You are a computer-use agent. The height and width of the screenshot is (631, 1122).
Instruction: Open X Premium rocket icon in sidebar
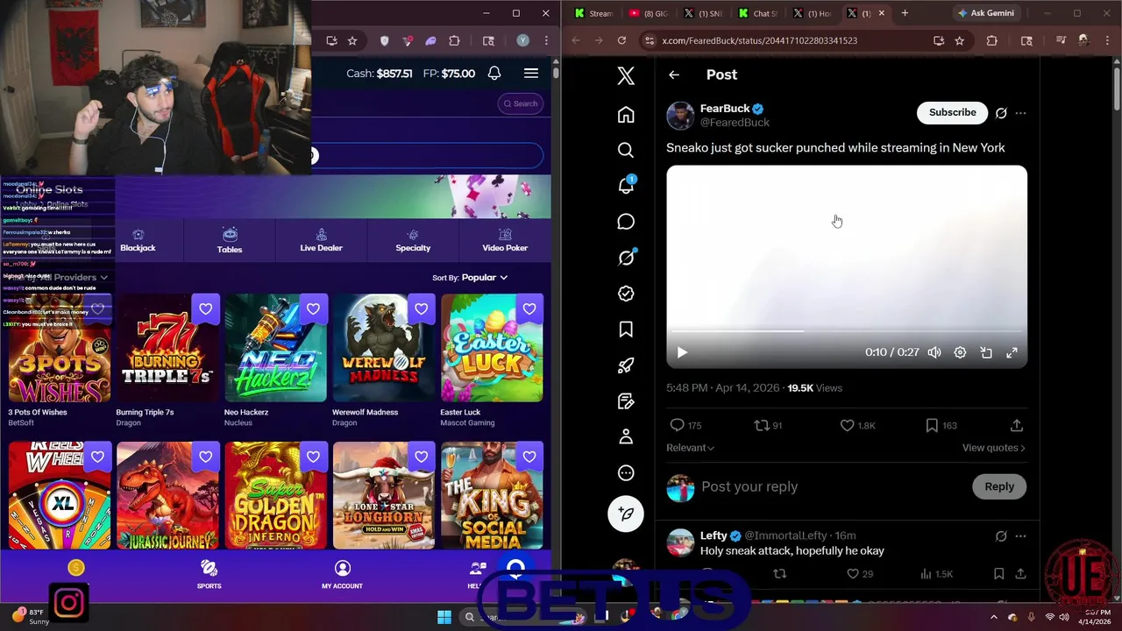coord(626,365)
